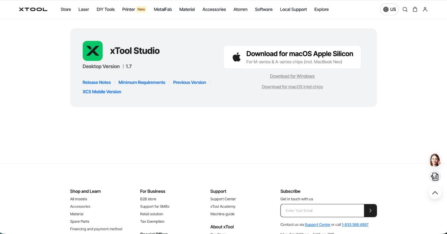Submit email with arrow button
The width and height of the screenshot is (447, 234).
[370, 211]
